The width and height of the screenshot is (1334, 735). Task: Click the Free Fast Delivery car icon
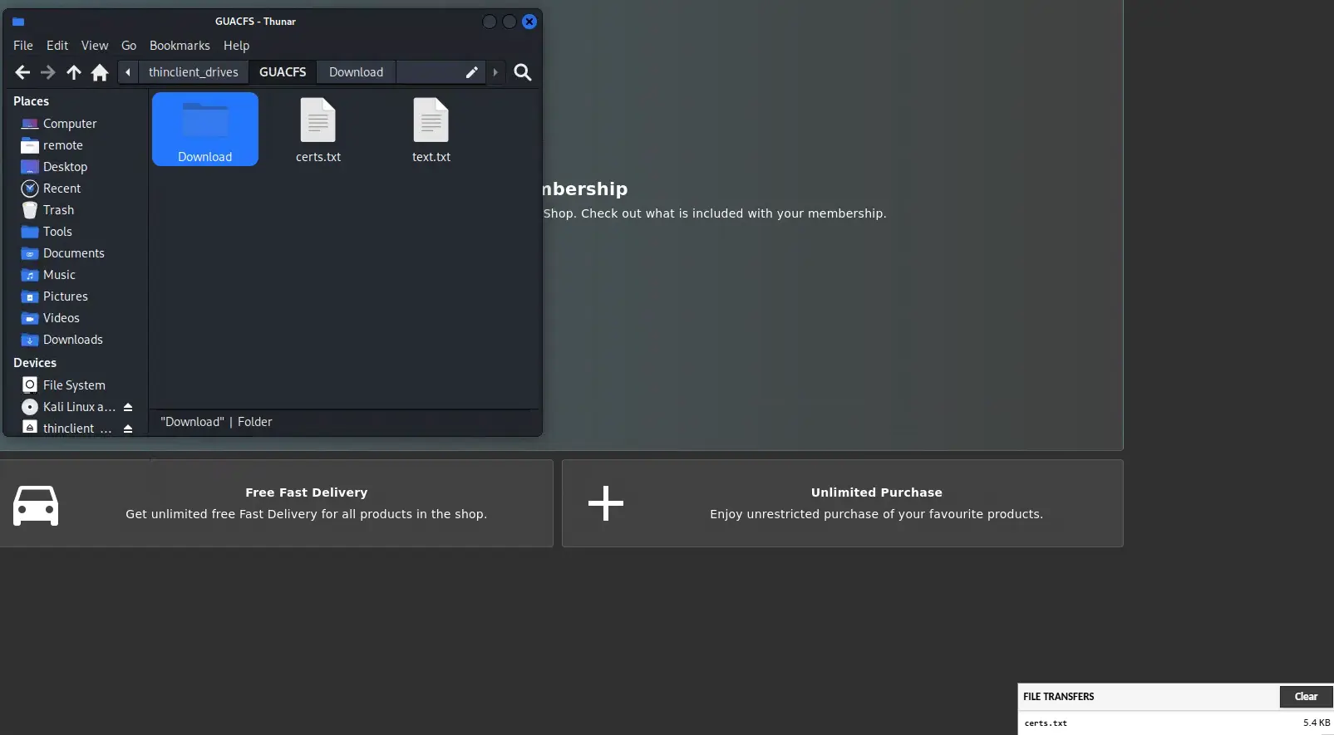(36, 505)
